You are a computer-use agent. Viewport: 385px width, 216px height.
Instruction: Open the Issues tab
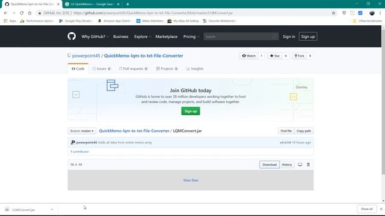point(102,69)
